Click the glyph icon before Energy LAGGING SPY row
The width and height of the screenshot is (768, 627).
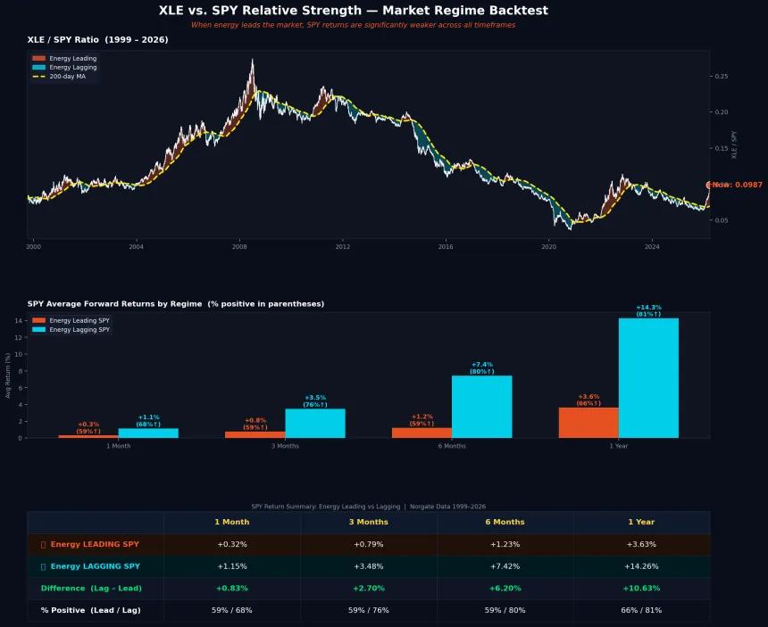43,566
